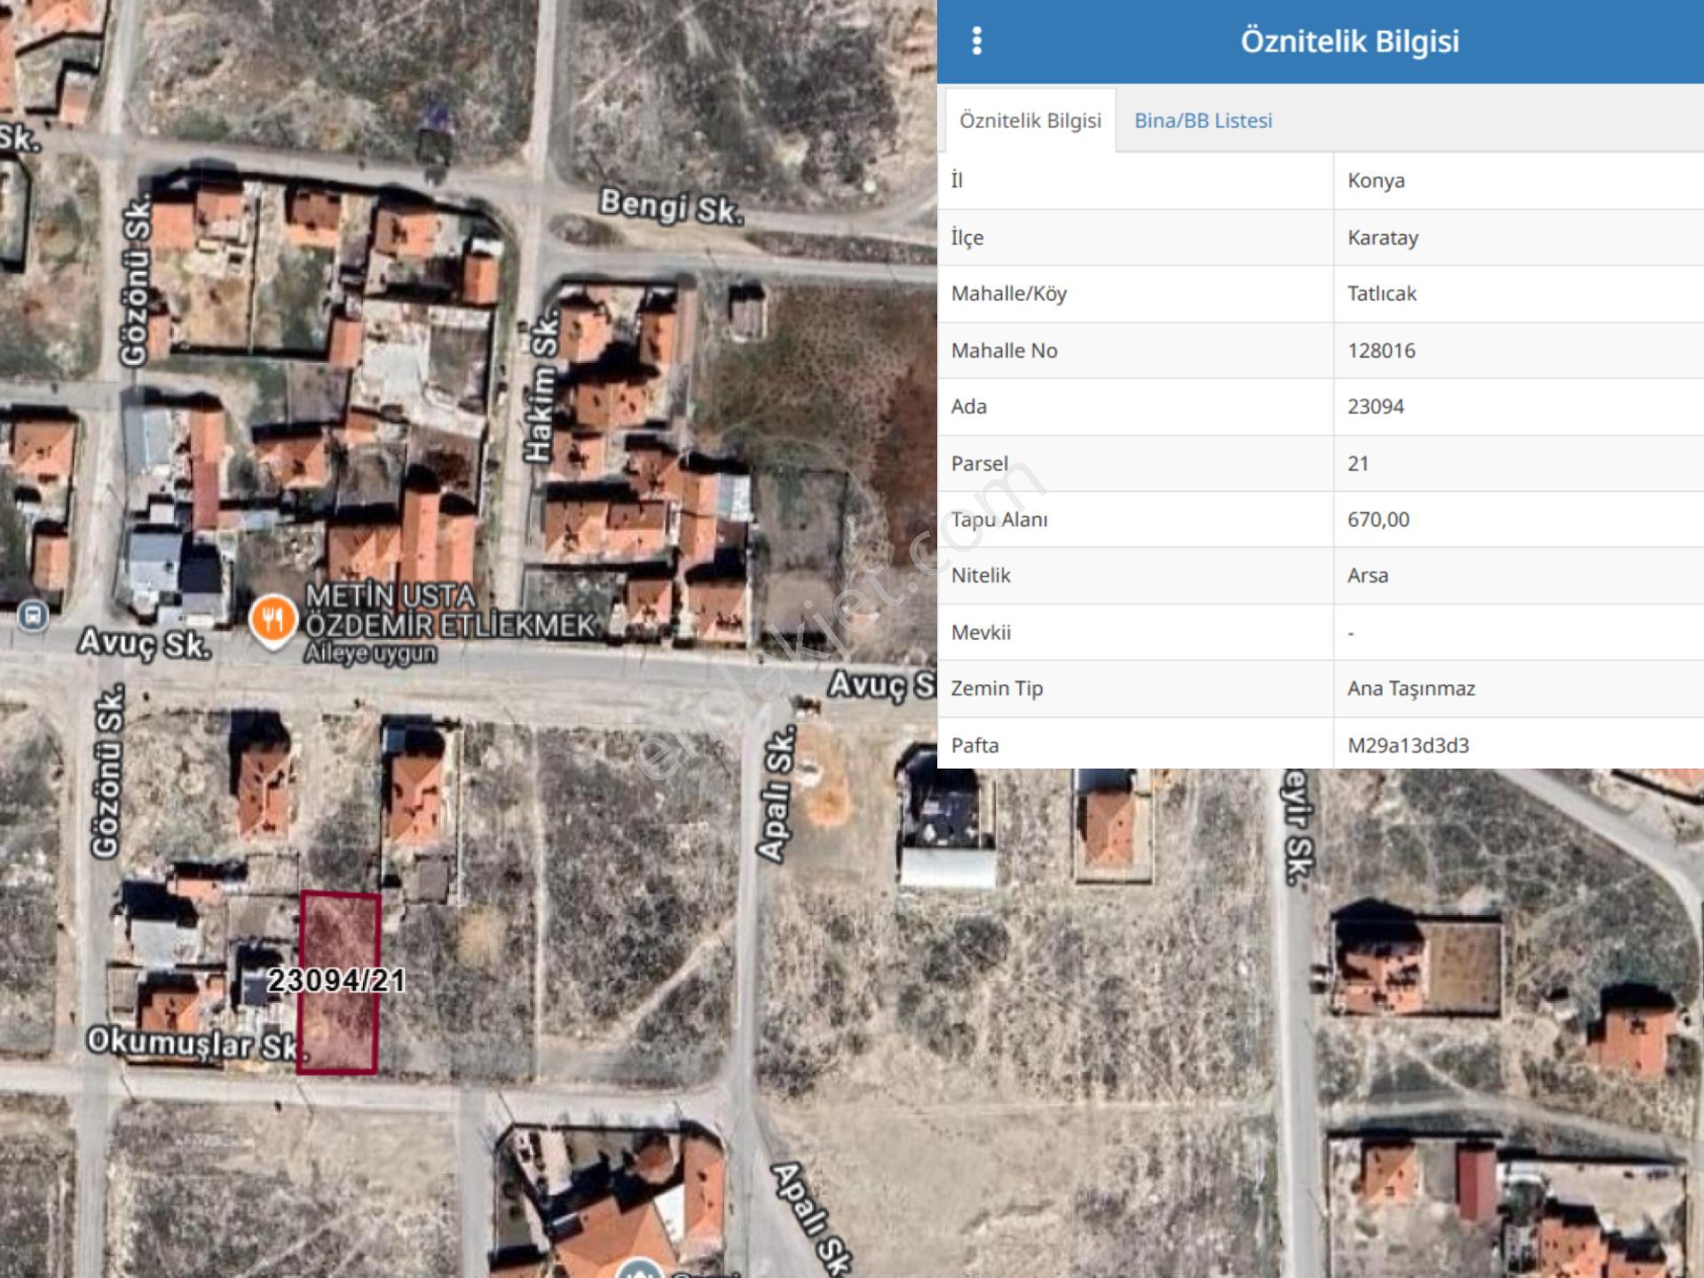Click the Zemin Tip label
Image resolution: width=1704 pixels, height=1278 pixels.
coord(997,689)
